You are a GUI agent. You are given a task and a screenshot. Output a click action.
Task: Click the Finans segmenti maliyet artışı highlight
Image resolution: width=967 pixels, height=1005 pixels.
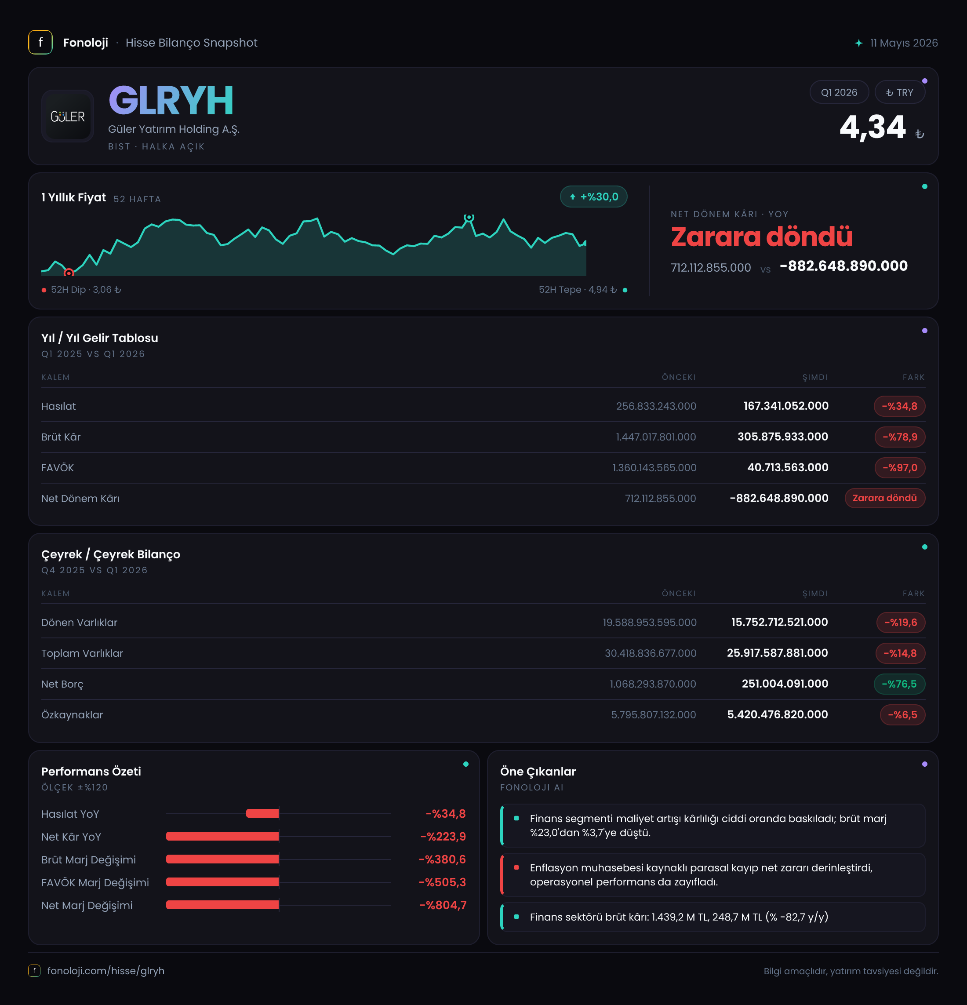click(x=713, y=826)
